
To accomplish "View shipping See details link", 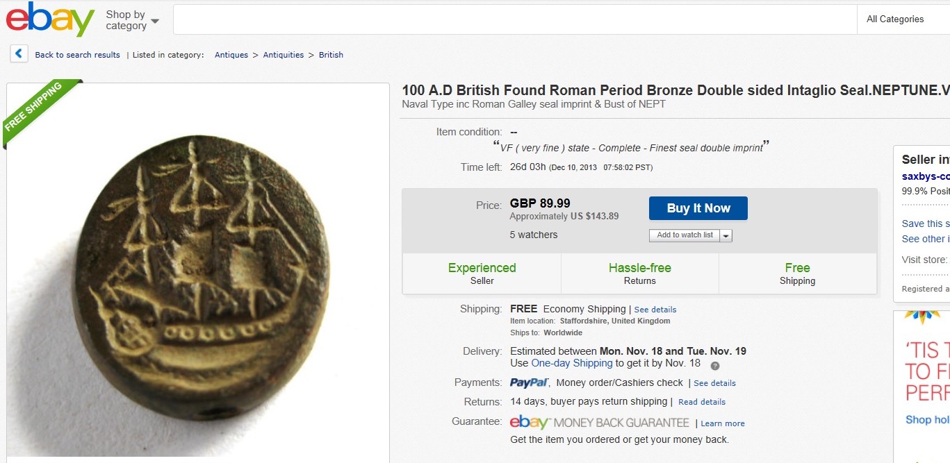I will pyautogui.click(x=655, y=310).
